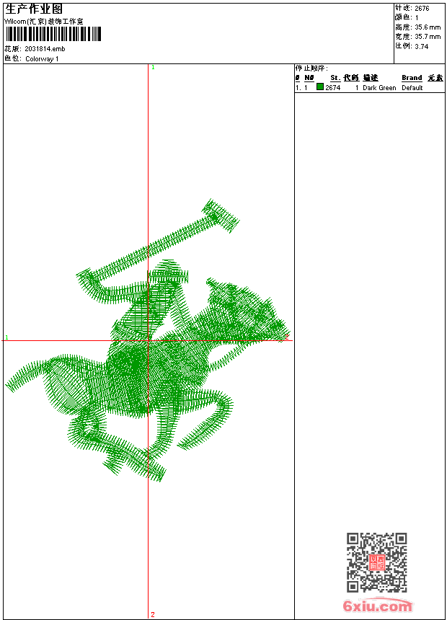447x620 pixels.
Task: Select stitch count value '2676'
Action: 422,9
